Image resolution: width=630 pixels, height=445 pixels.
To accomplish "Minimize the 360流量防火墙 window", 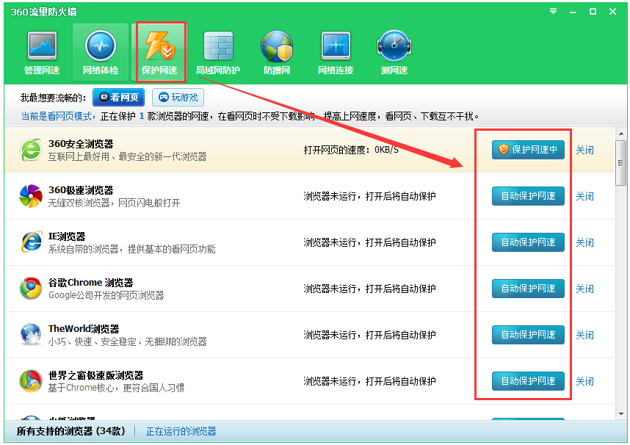I will [573, 12].
